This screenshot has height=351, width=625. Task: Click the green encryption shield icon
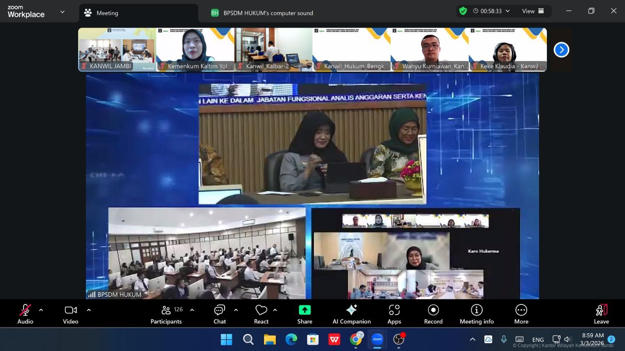coord(463,11)
